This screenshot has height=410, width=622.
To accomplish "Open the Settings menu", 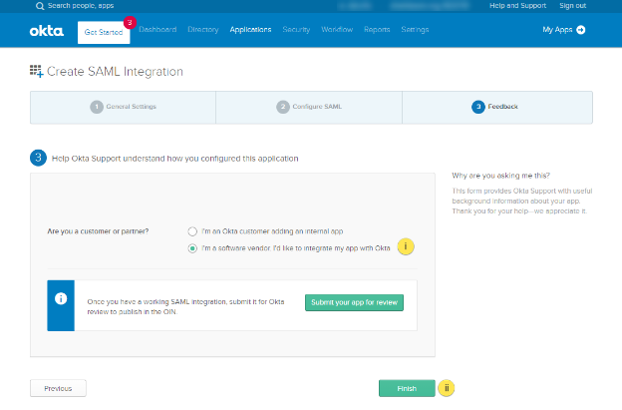I will pyautogui.click(x=415, y=29).
